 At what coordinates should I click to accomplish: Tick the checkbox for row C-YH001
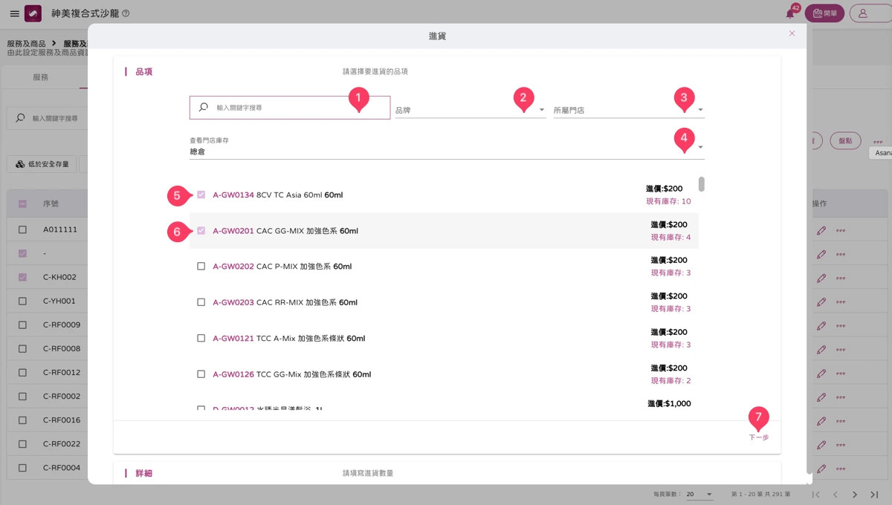pos(22,302)
